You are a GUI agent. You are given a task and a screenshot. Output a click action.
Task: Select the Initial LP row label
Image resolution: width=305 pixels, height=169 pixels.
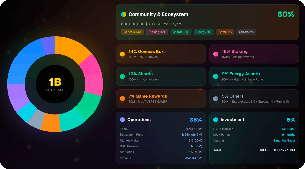126,158
